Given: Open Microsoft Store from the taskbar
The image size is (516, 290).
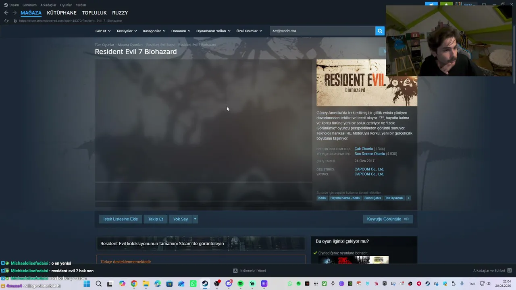Looking at the screenshot, I should coord(169,284).
